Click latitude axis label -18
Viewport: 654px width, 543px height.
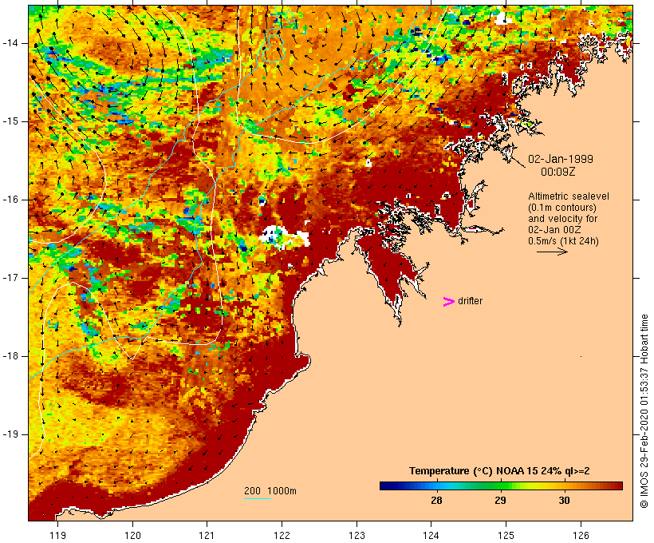click(x=10, y=356)
